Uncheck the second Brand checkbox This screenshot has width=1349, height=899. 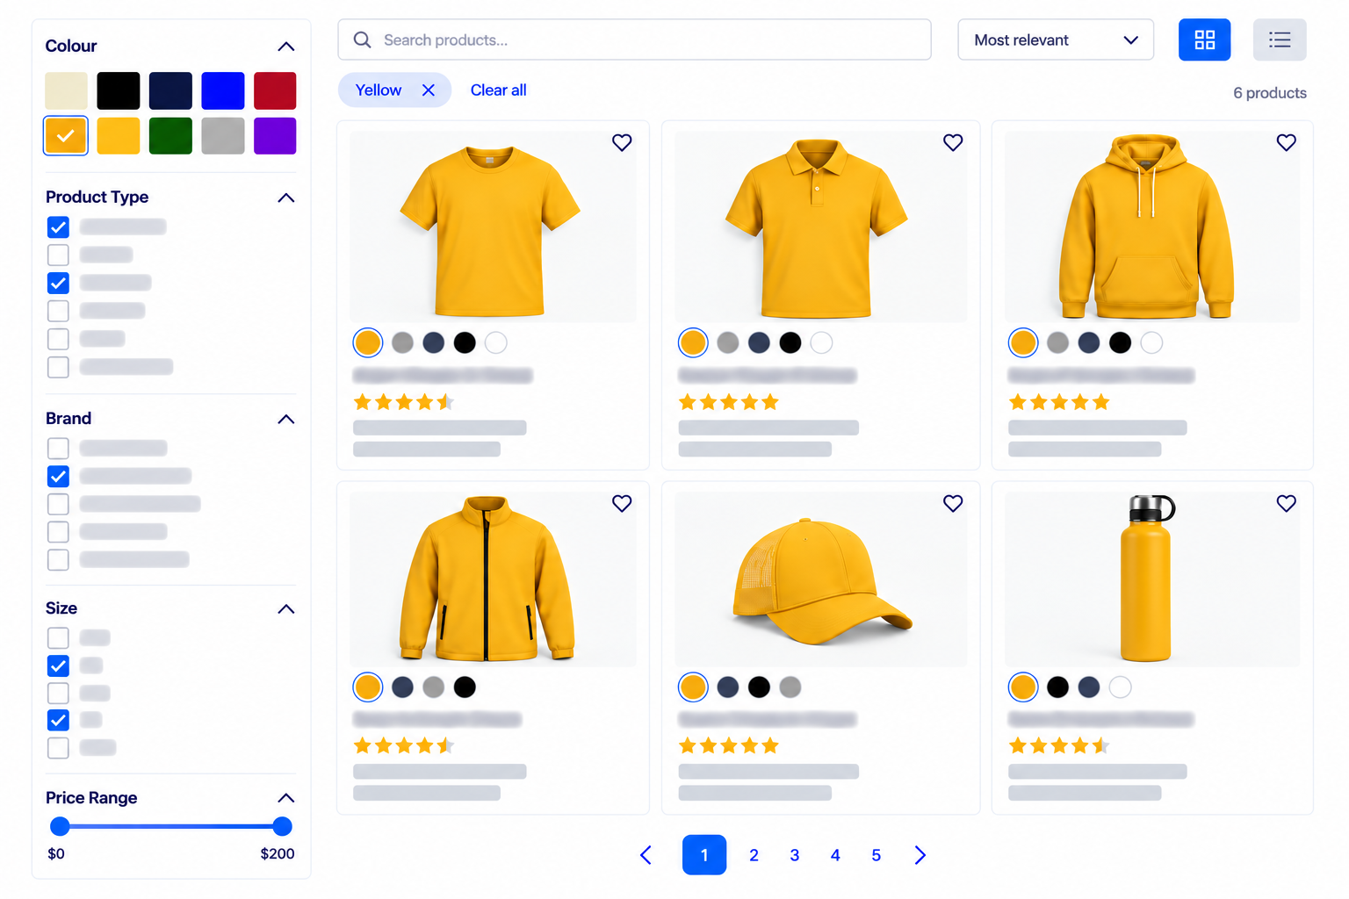[x=58, y=477]
